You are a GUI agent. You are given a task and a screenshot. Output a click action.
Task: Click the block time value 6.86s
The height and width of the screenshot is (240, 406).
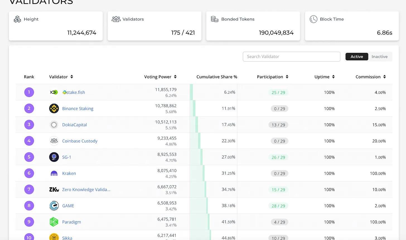pyautogui.click(x=385, y=33)
